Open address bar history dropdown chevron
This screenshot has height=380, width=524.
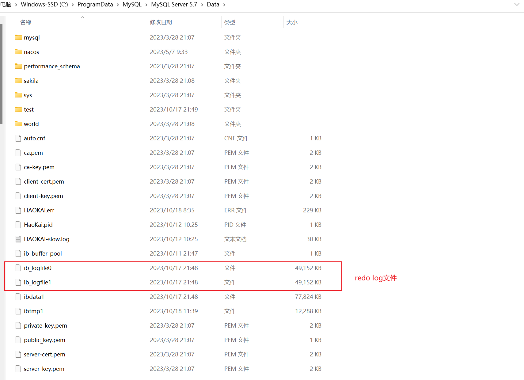517,5
